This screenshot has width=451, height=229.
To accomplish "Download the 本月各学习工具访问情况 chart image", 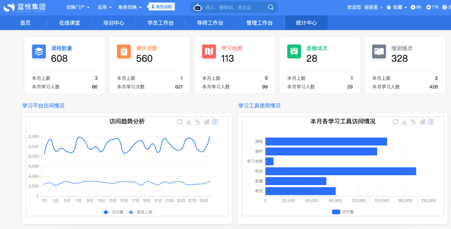I will point(404,122).
